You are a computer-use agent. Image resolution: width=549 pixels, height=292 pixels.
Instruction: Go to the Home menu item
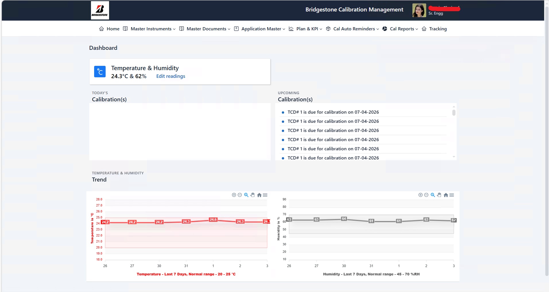(113, 29)
